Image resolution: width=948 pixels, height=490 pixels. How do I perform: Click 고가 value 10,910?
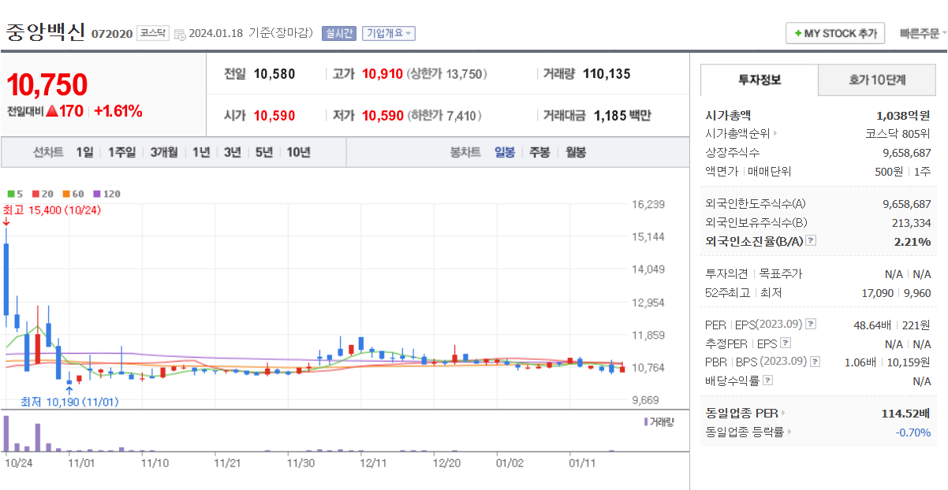tap(382, 74)
